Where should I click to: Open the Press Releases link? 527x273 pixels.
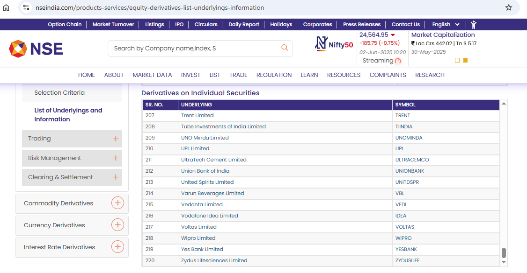point(362,24)
